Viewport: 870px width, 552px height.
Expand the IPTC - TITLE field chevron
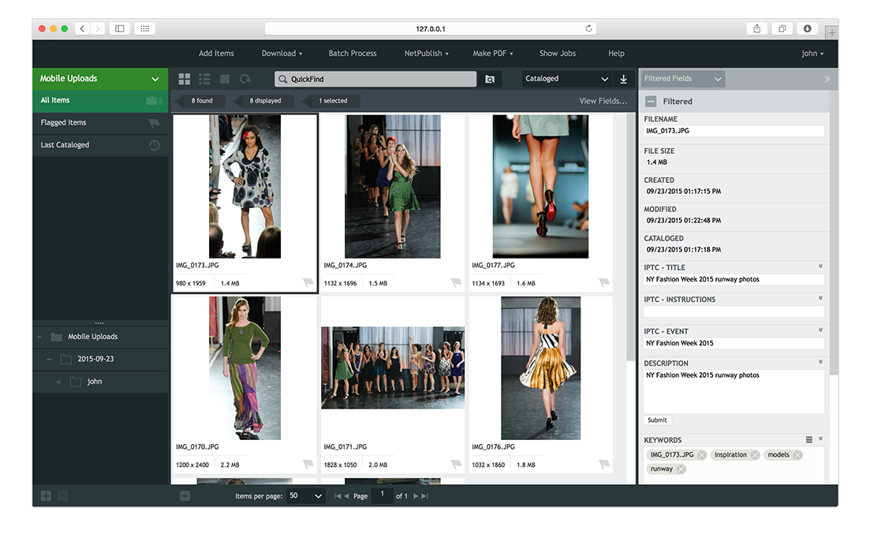point(820,267)
